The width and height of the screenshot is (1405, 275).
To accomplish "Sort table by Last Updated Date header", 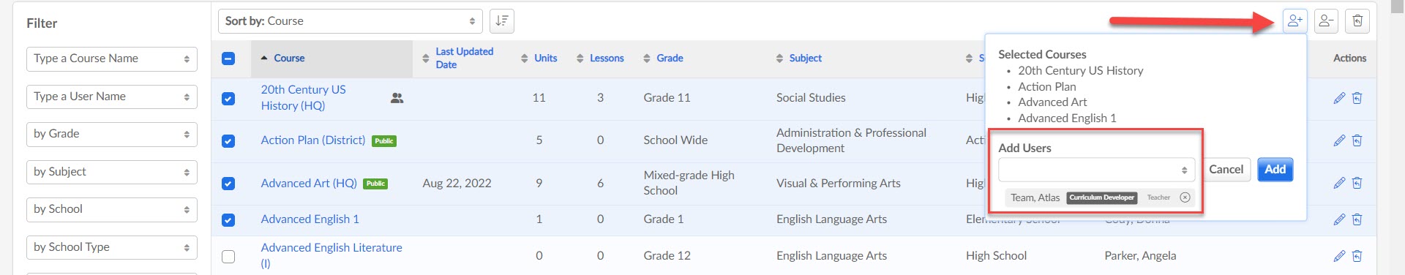I will (464, 59).
